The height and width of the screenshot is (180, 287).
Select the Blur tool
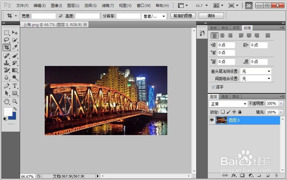click(7, 77)
